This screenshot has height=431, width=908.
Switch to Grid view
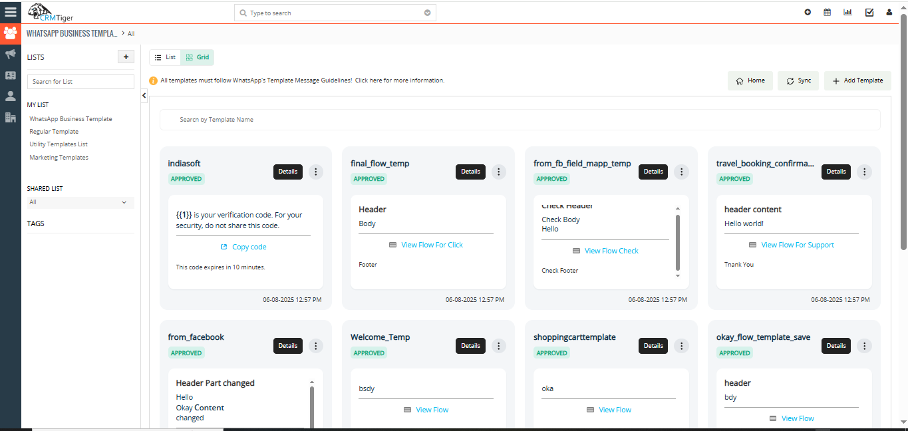tap(198, 57)
